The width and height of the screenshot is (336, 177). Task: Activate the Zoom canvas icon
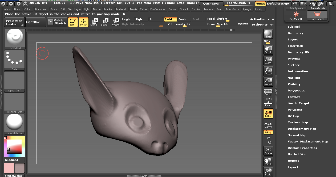point(268,60)
